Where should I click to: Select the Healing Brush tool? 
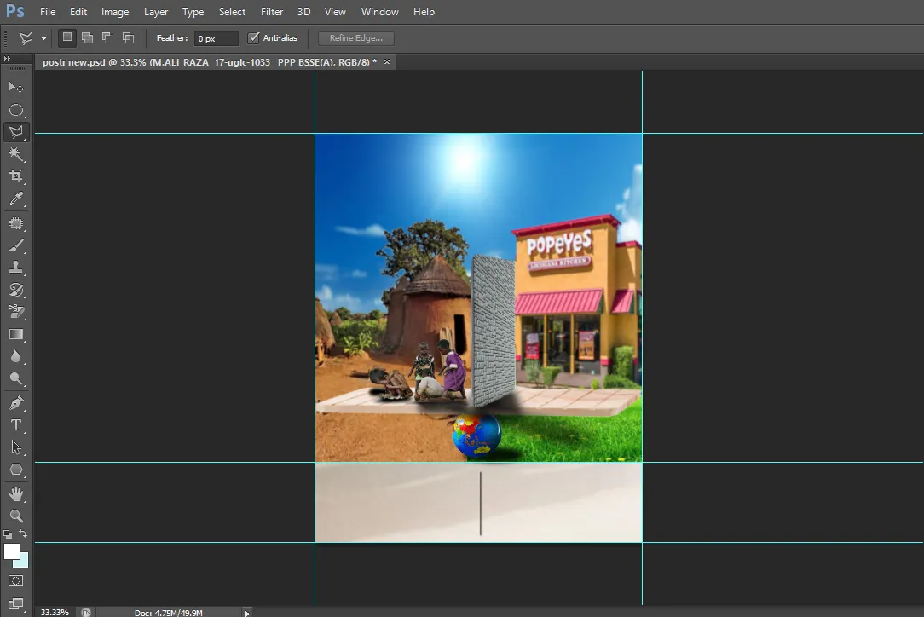(16, 223)
